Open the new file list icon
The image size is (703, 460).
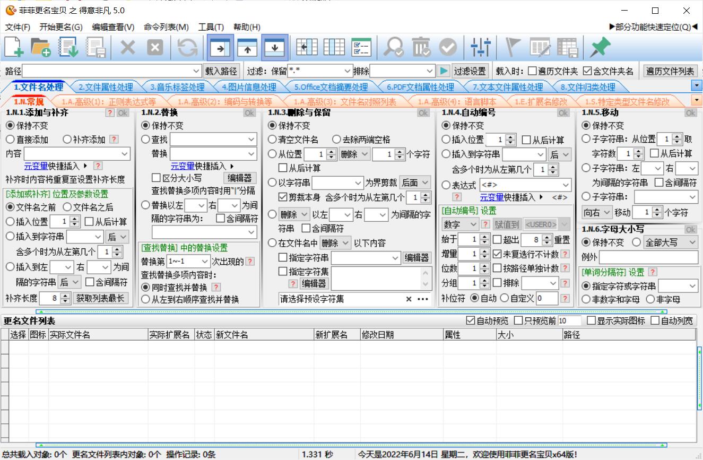coord(13,48)
